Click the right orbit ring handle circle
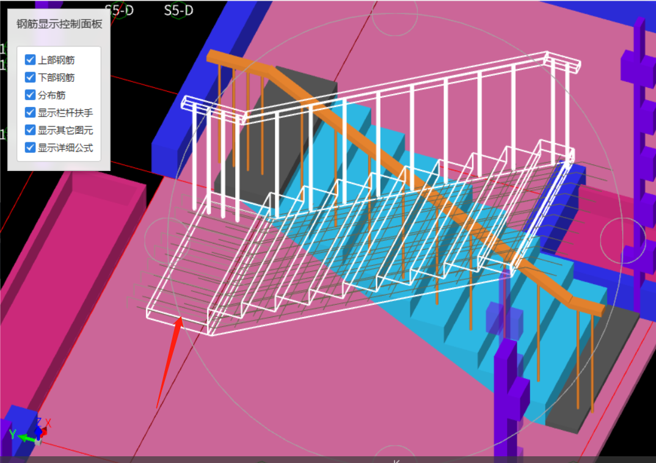Screen dimensions: 656x463 [x=623, y=240]
